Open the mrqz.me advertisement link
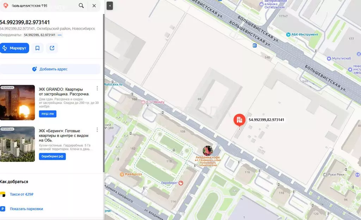The image size is (361, 220). tap(48, 114)
